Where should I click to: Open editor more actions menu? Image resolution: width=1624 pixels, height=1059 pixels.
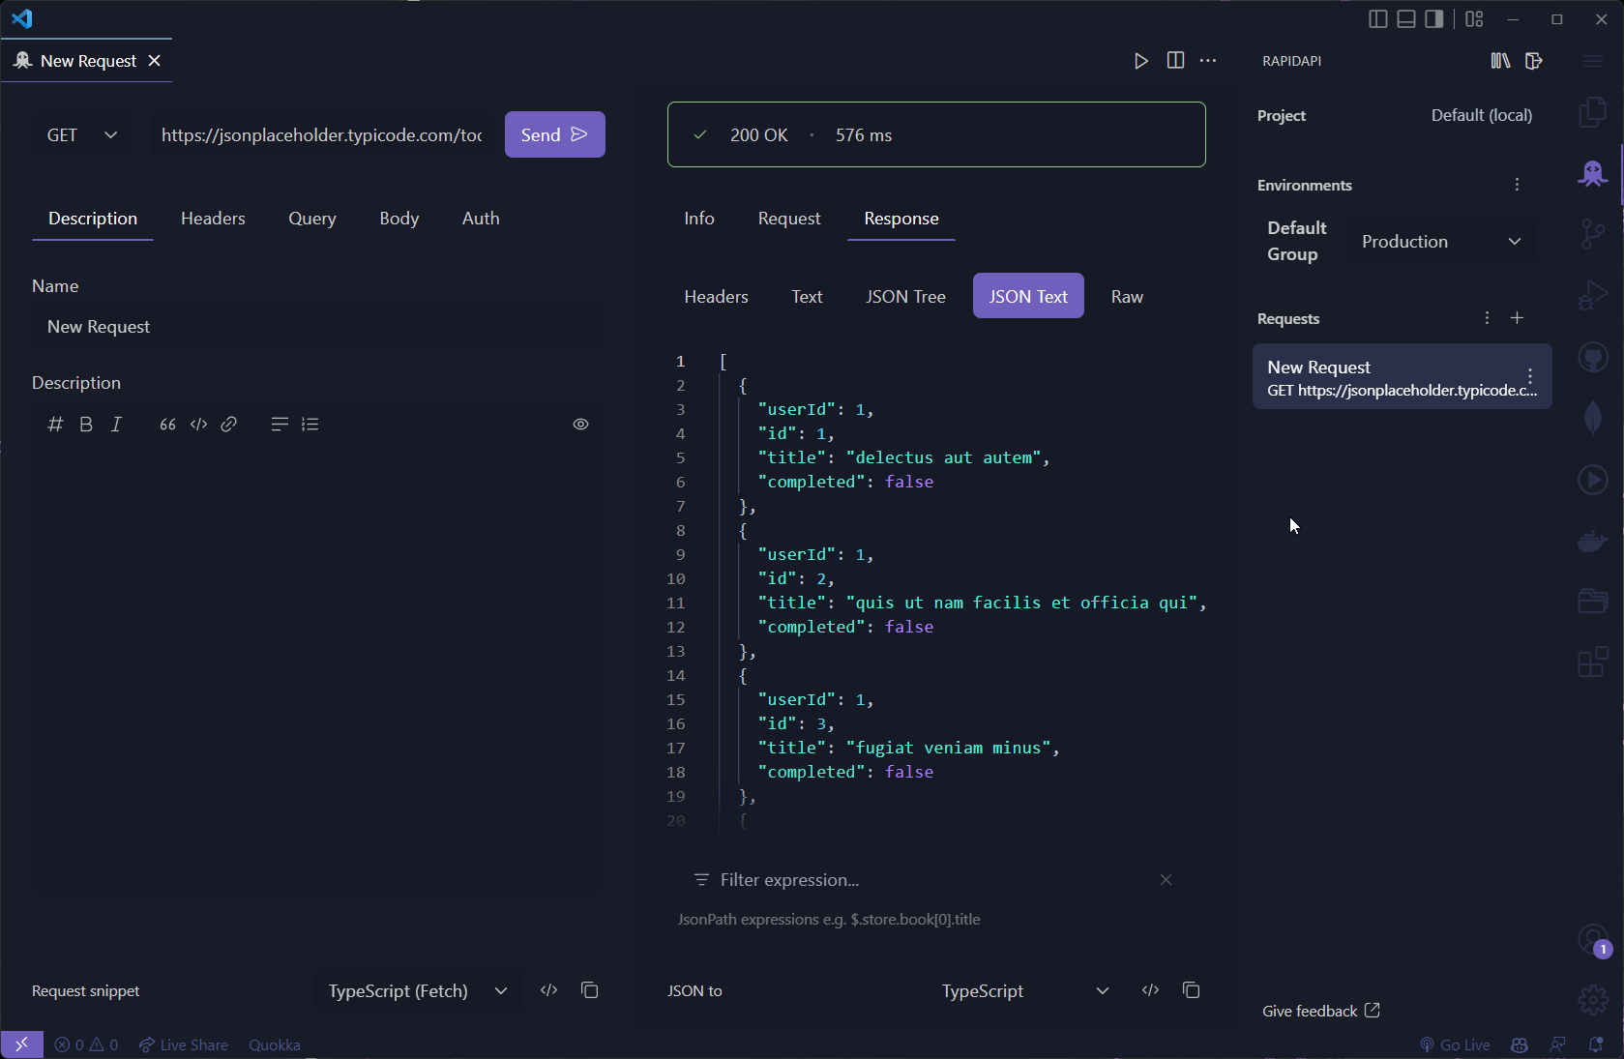click(x=1208, y=61)
